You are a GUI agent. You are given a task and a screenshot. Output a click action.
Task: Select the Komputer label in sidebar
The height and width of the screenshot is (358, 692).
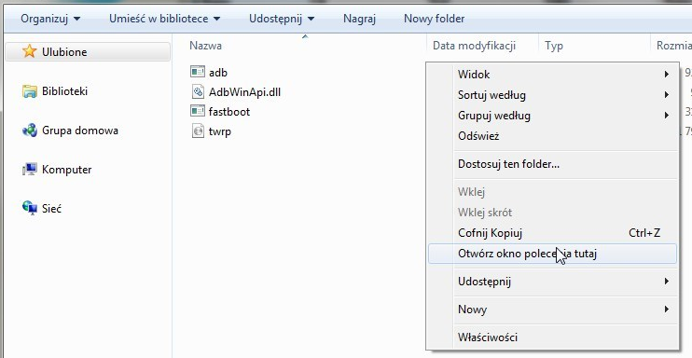pos(66,170)
